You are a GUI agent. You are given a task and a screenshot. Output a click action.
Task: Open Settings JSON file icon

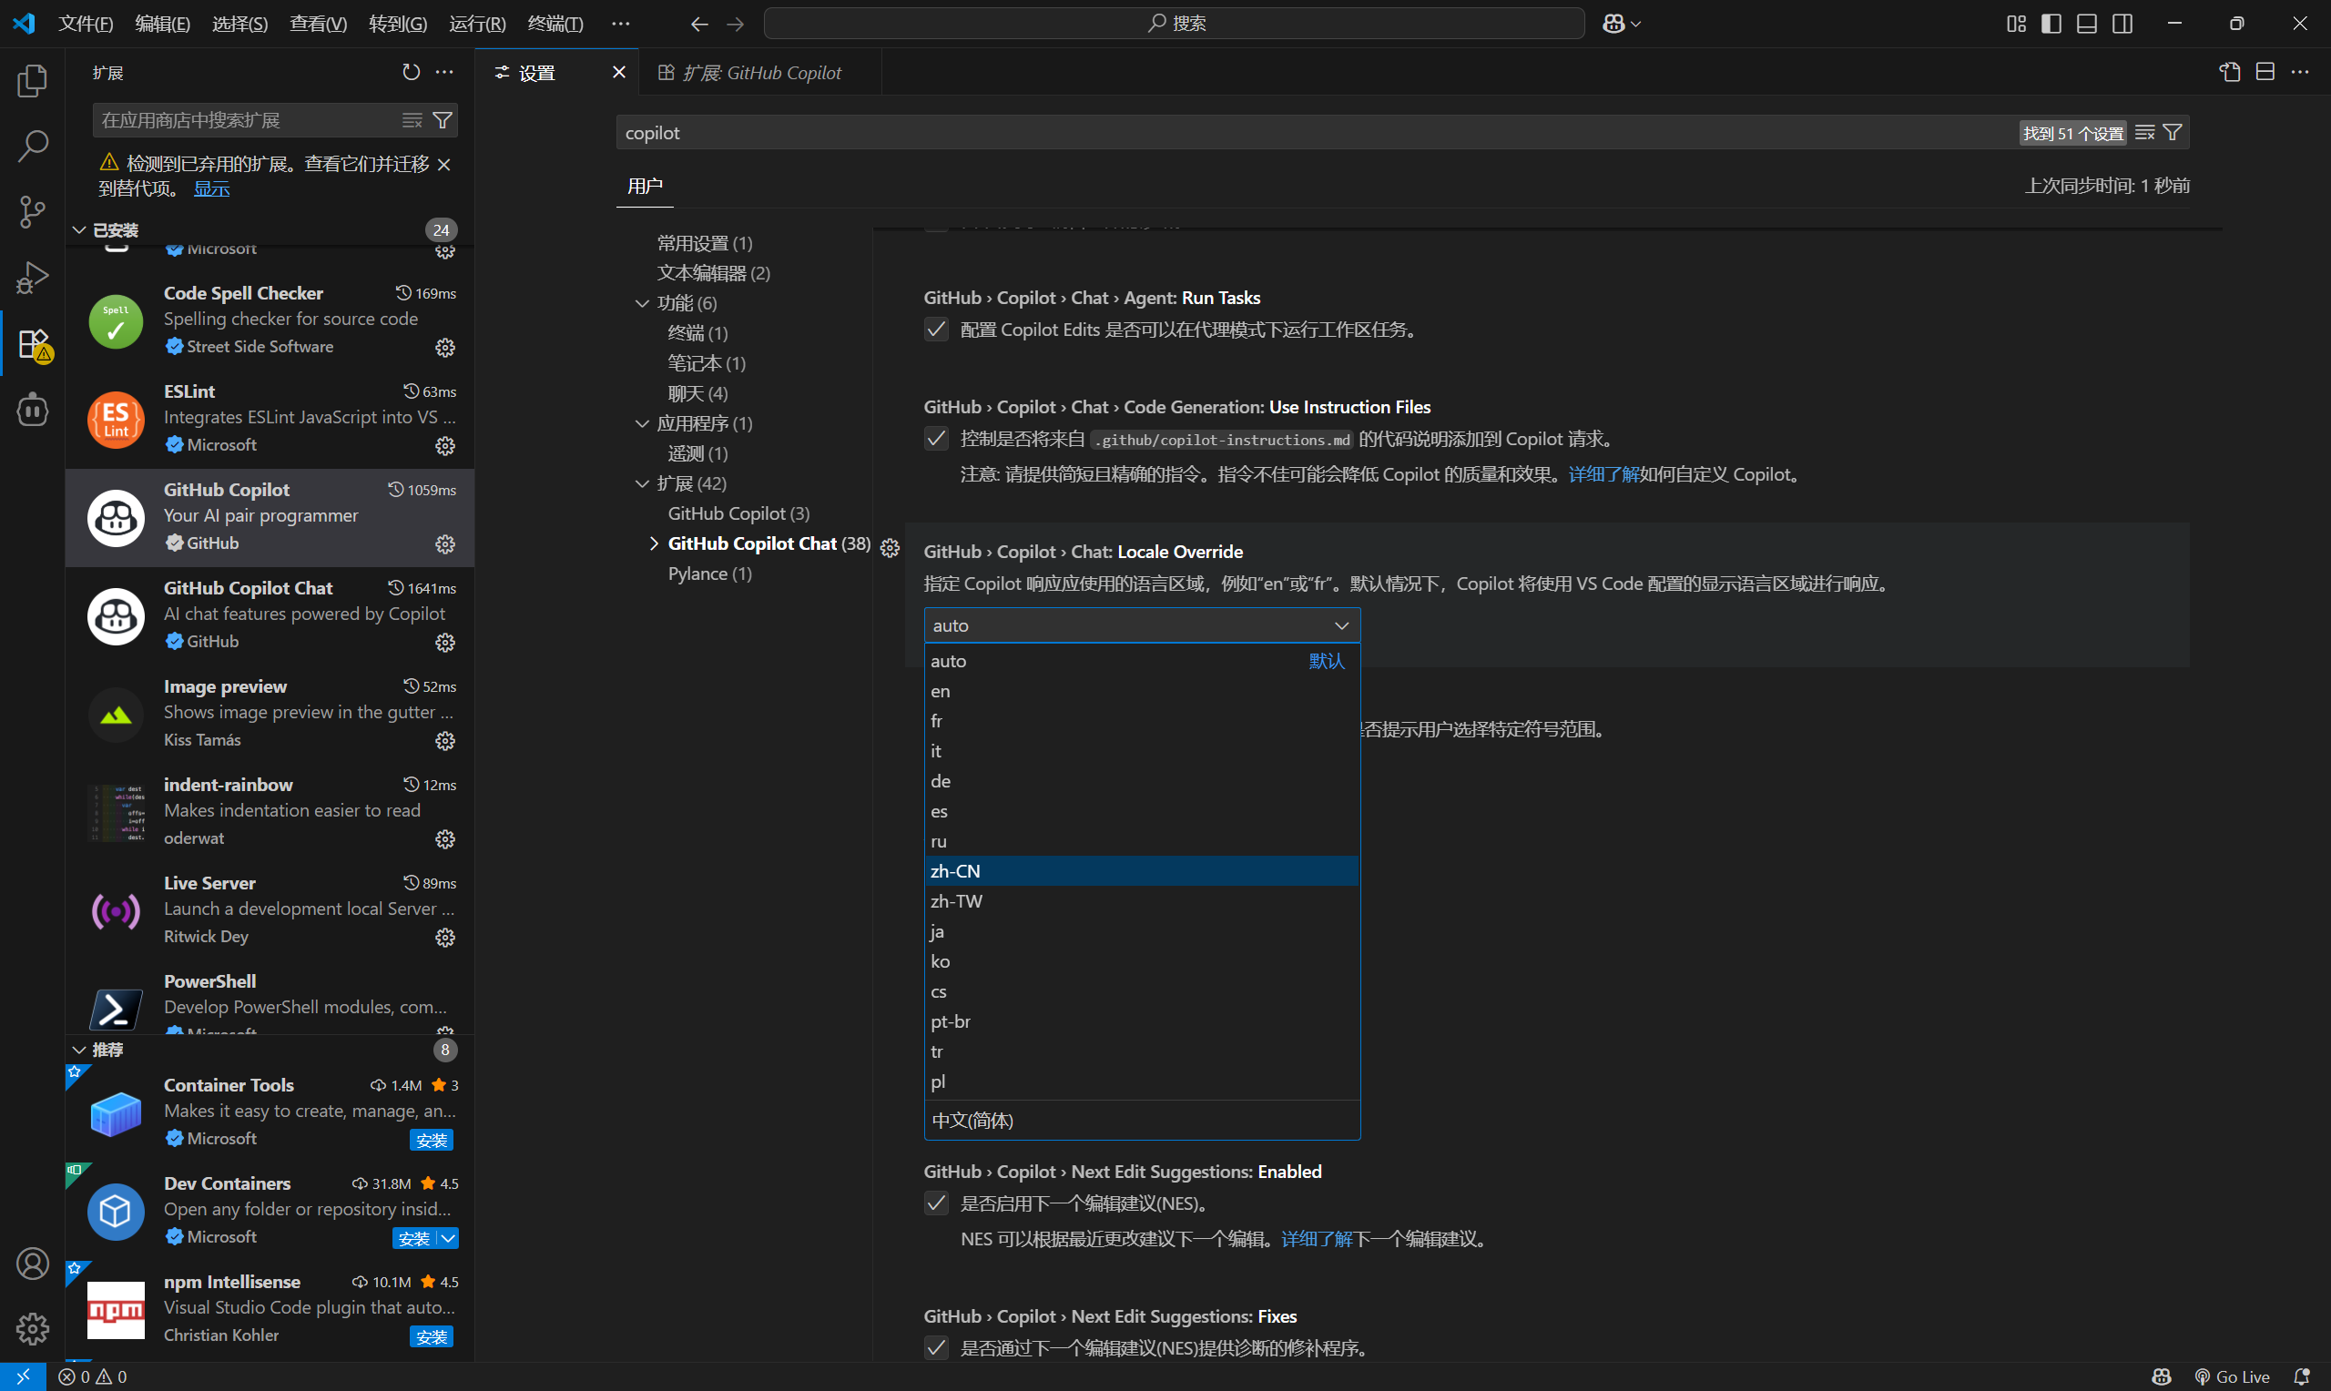(x=2230, y=72)
